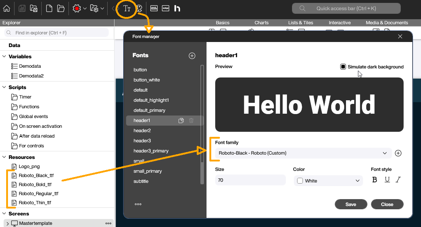Screen dimensions: 421x227
Task: Click the Edge icon in the toolbar
Action: click(x=165, y=8)
